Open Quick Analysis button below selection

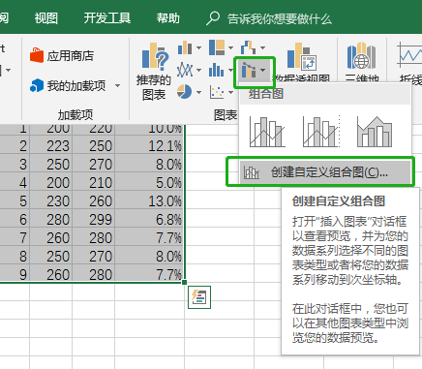coord(199,297)
